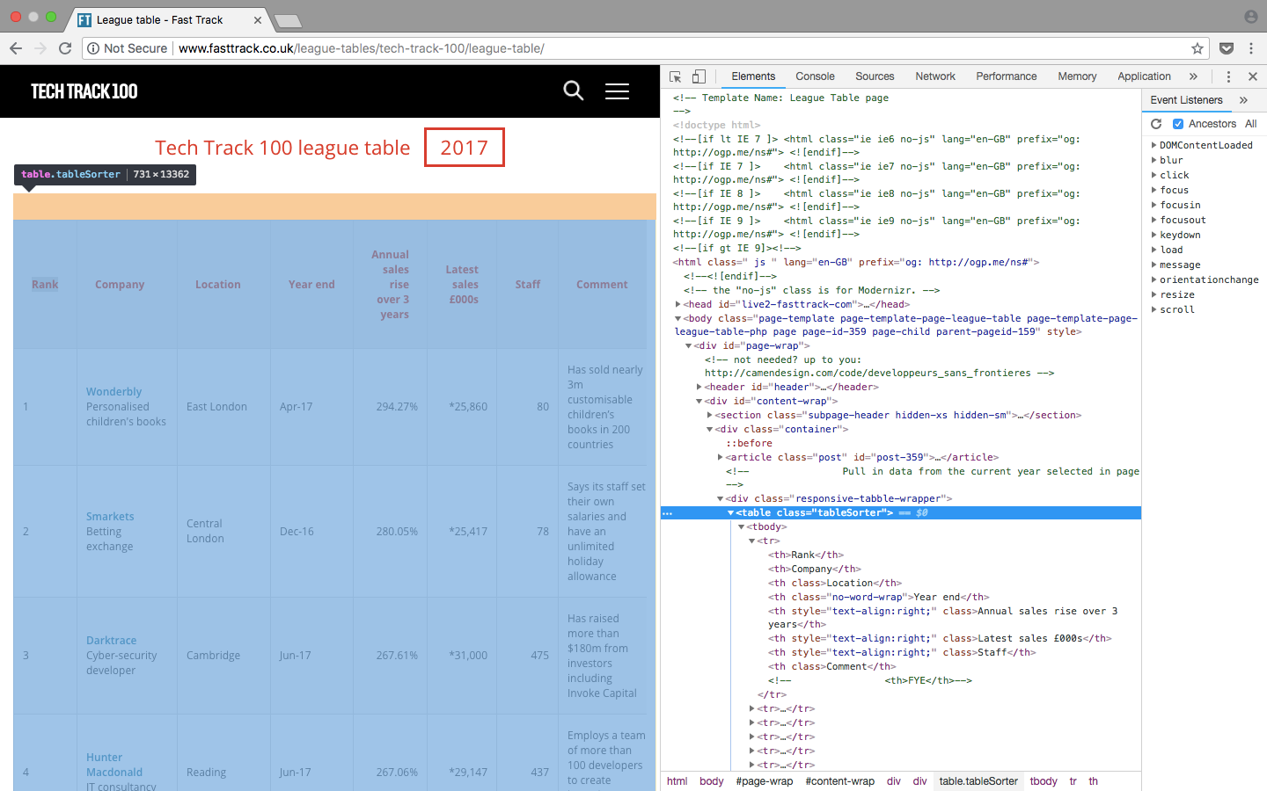Select #content-wrap in the breadcrumb bar
The height and width of the screenshot is (791, 1267).
point(839,781)
